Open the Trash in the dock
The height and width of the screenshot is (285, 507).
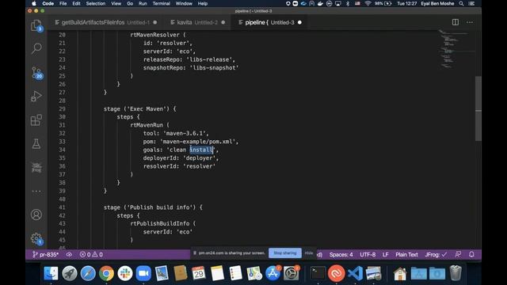[x=456, y=273]
